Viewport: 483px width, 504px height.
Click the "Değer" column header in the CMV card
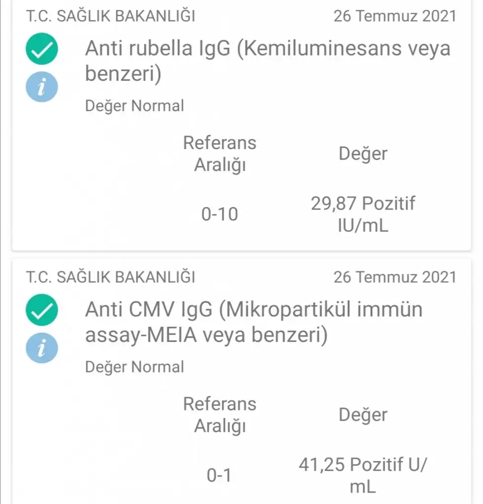click(363, 414)
